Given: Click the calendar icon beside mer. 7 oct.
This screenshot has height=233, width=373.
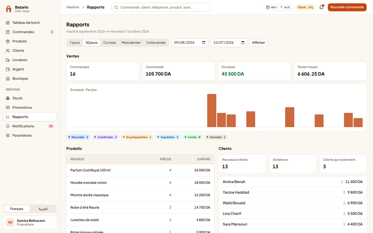Looking at the screenshot, I should pyautogui.click(x=268, y=7).
